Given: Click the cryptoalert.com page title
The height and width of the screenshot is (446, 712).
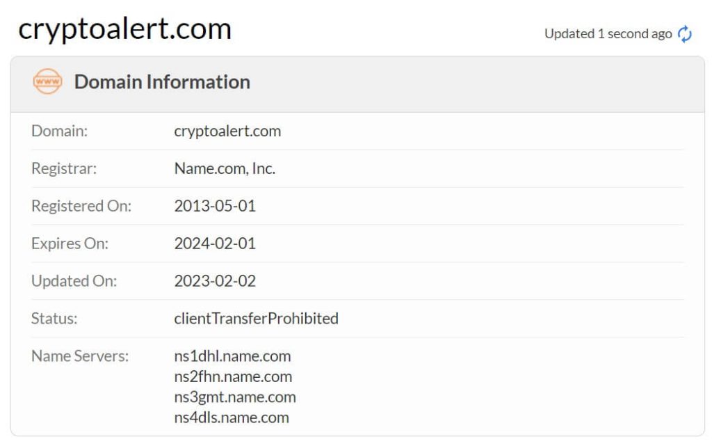Looking at the screenshot, I should point(124,29).
